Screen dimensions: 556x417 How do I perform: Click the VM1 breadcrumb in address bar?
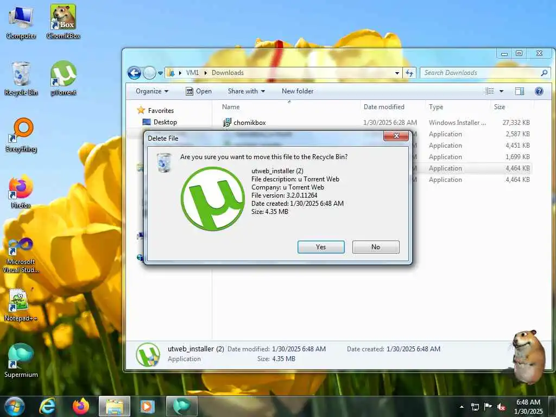[192, 73]
